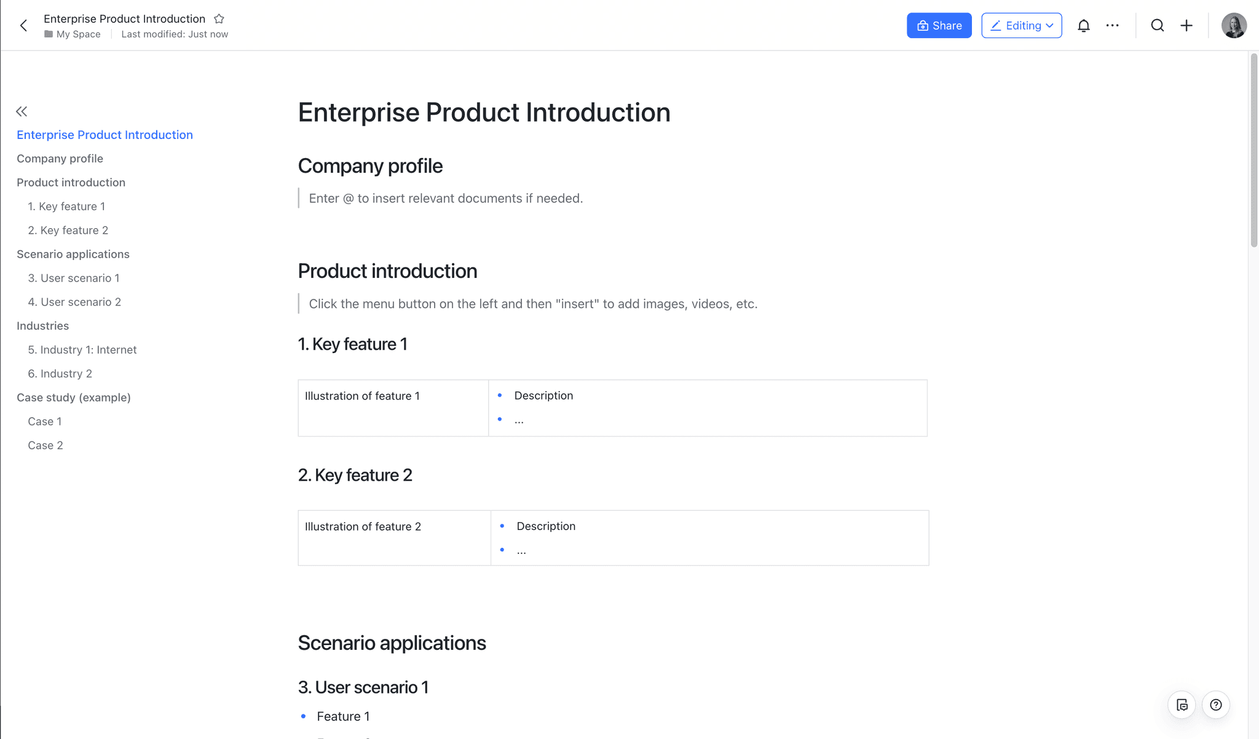The image size is (1259, 739).
Task: Open the comments panel icon at bottom right
Action: [x=1182, y=705]
